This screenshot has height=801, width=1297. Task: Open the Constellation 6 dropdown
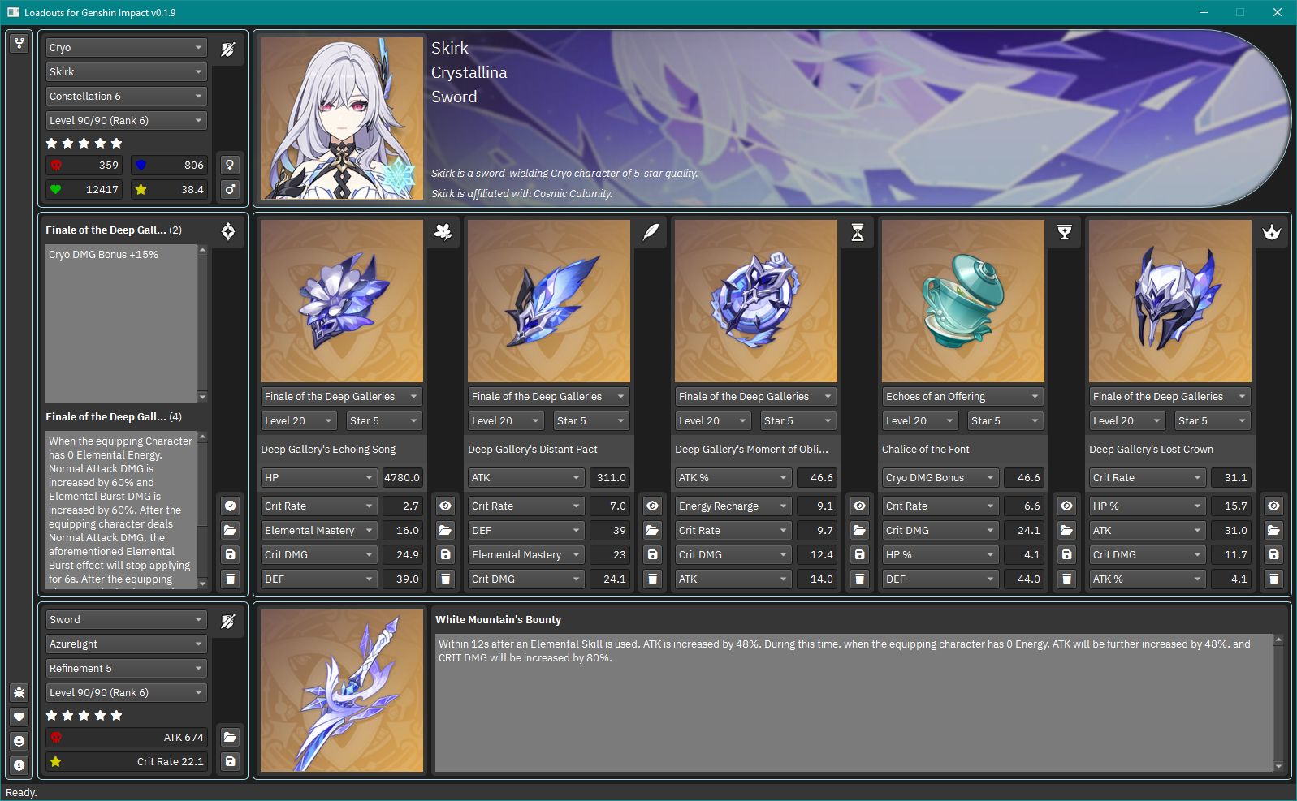pyautogui.click(x=126, y=97)
